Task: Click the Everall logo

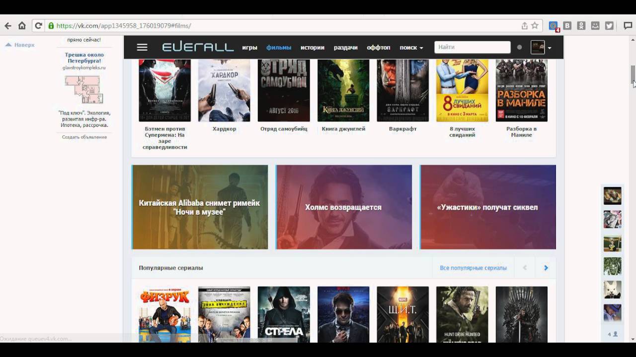Action: tap(198, 47)
